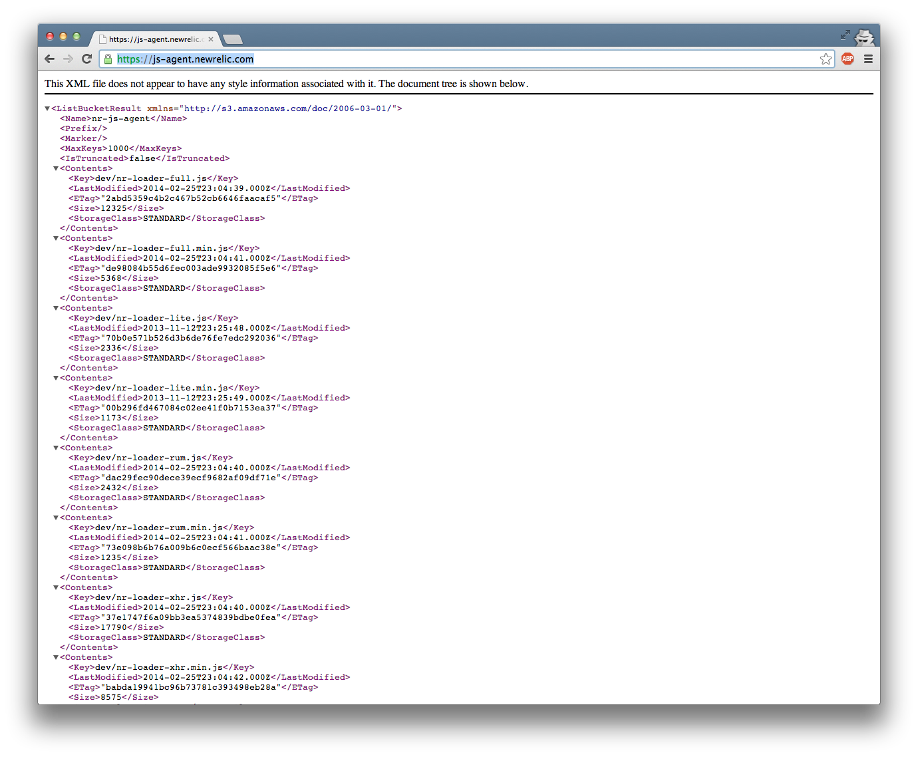This screenshot has width=918, height=757.
Task: Click ETag 00b296fd467084c02ee41f0b7153ea37
Action: click(x=191, y=408)
